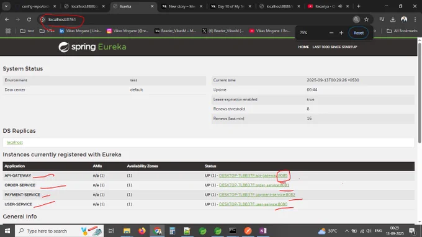
Task: Open the payment-service:8082 instance link
Action: click(257, 194)
